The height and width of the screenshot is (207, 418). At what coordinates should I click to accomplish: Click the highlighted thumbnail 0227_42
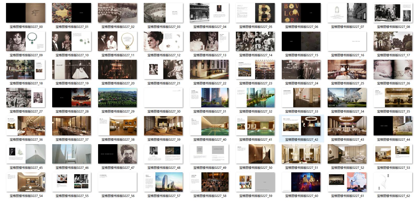coord(301,126)
